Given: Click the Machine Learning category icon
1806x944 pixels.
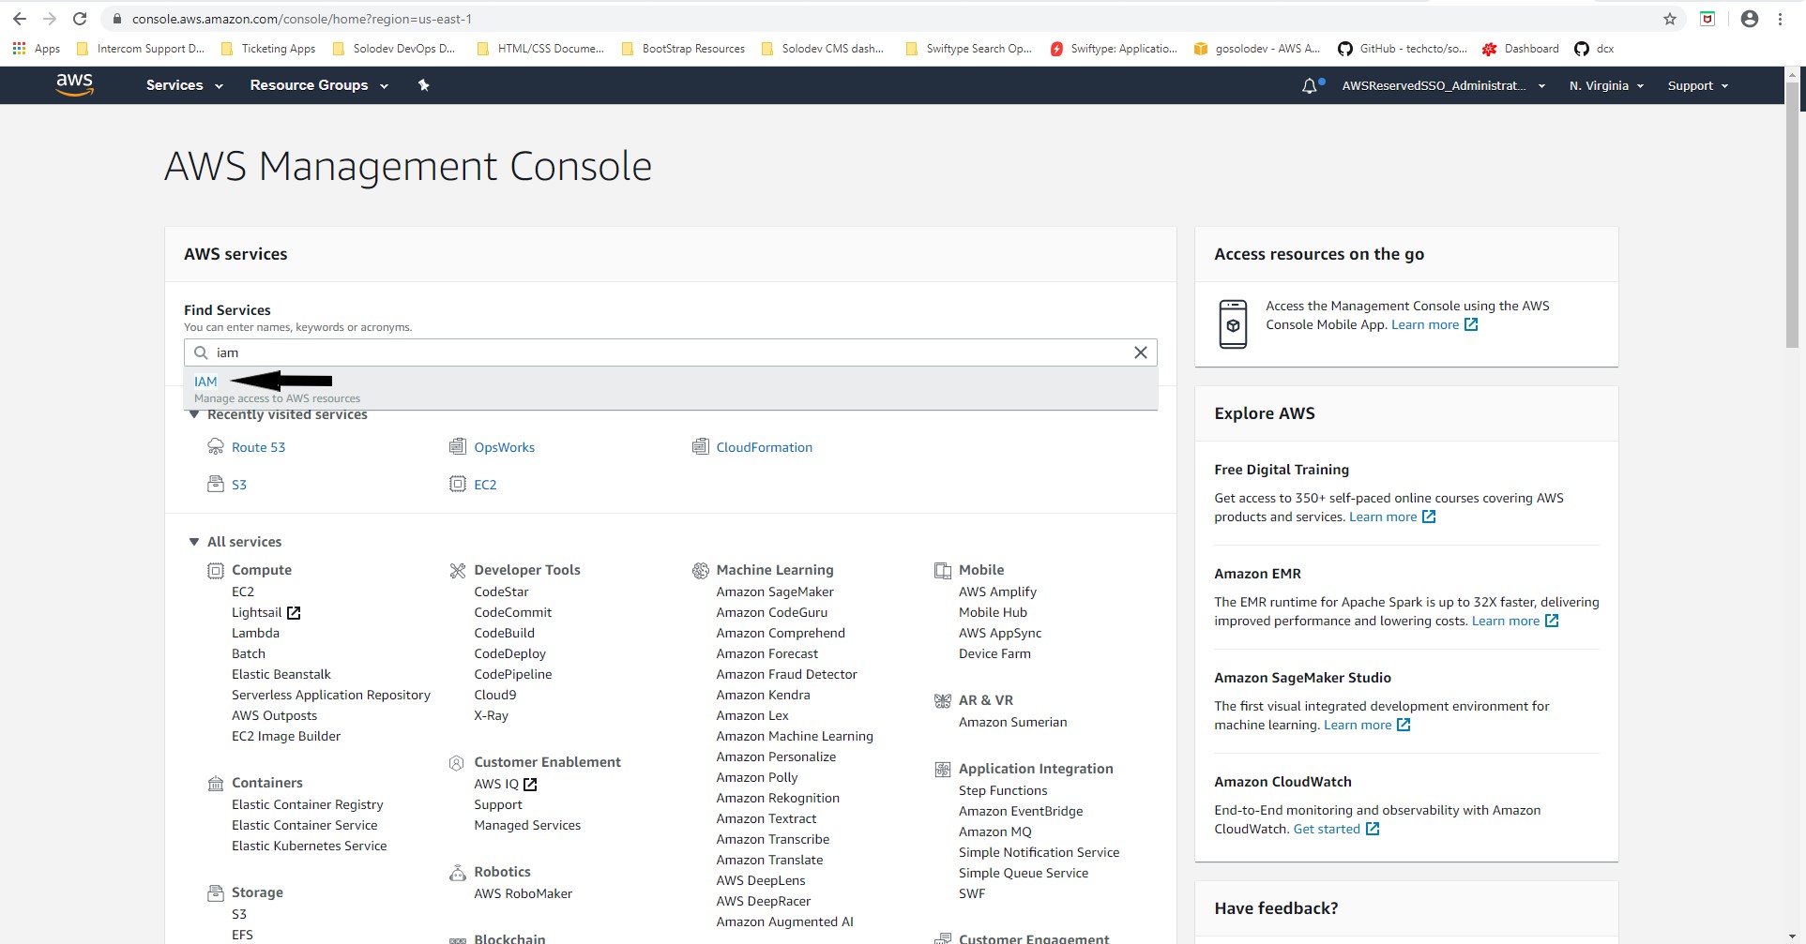Looking at the screenshot, I should click(x=700, y=570).
